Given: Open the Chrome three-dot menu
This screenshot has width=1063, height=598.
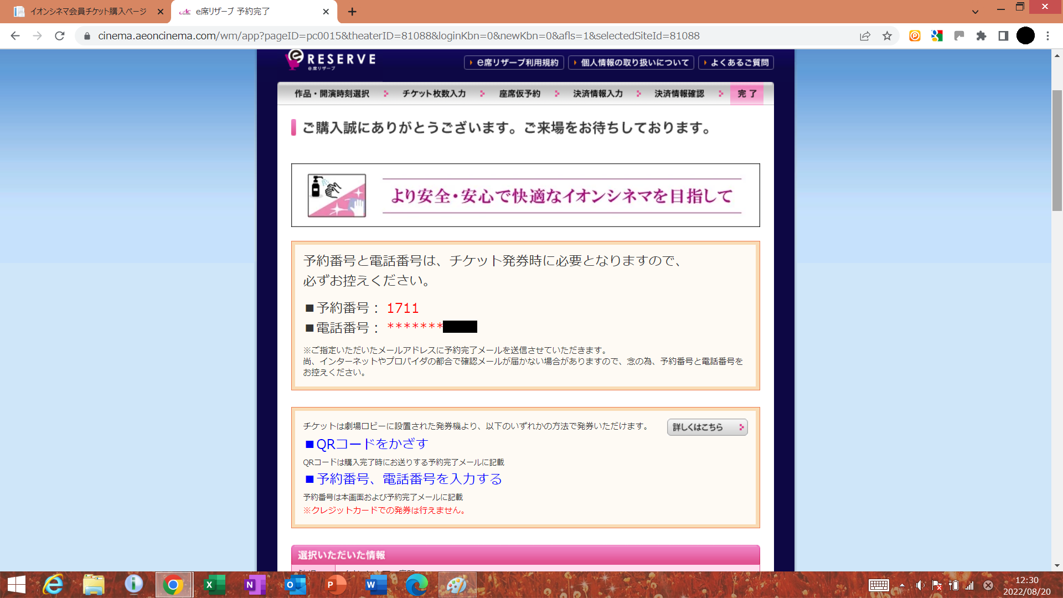Looking at the screenshot, I should click(x=1047, y=36).
